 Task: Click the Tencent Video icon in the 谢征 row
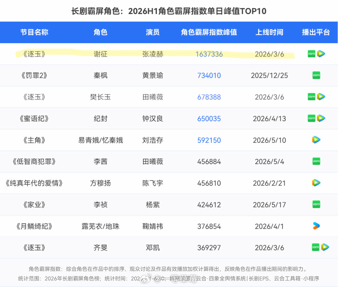coord(321,53)
